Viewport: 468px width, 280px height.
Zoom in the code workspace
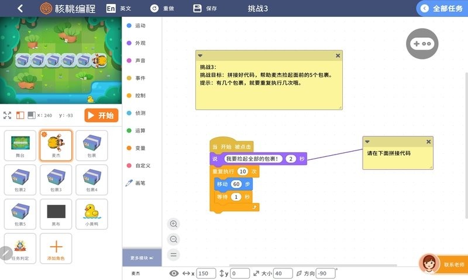[174, 224]
